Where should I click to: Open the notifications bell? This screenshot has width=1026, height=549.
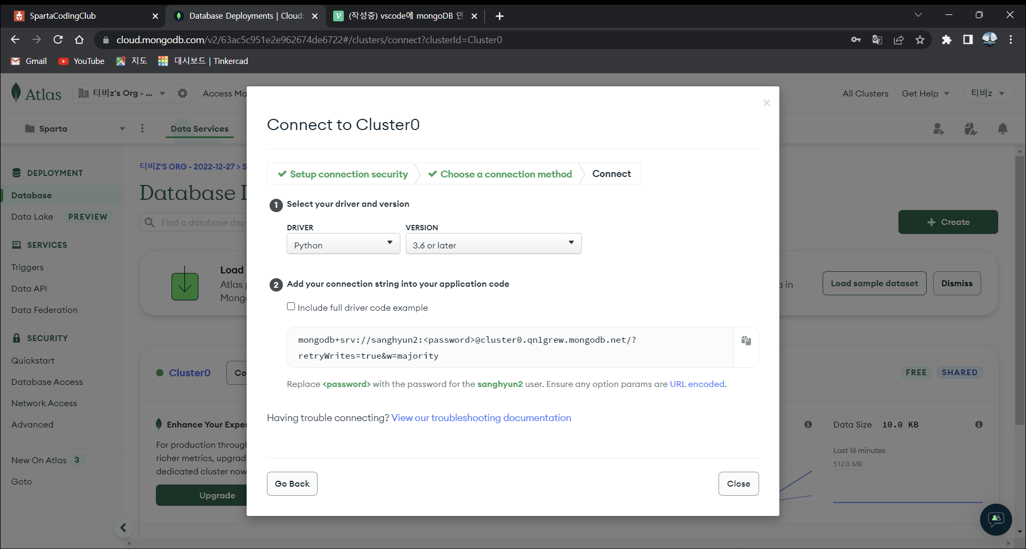tap(1003, 128)
